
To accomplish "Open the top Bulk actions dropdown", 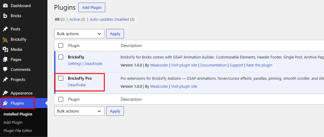I will click(x=79, y=34).
